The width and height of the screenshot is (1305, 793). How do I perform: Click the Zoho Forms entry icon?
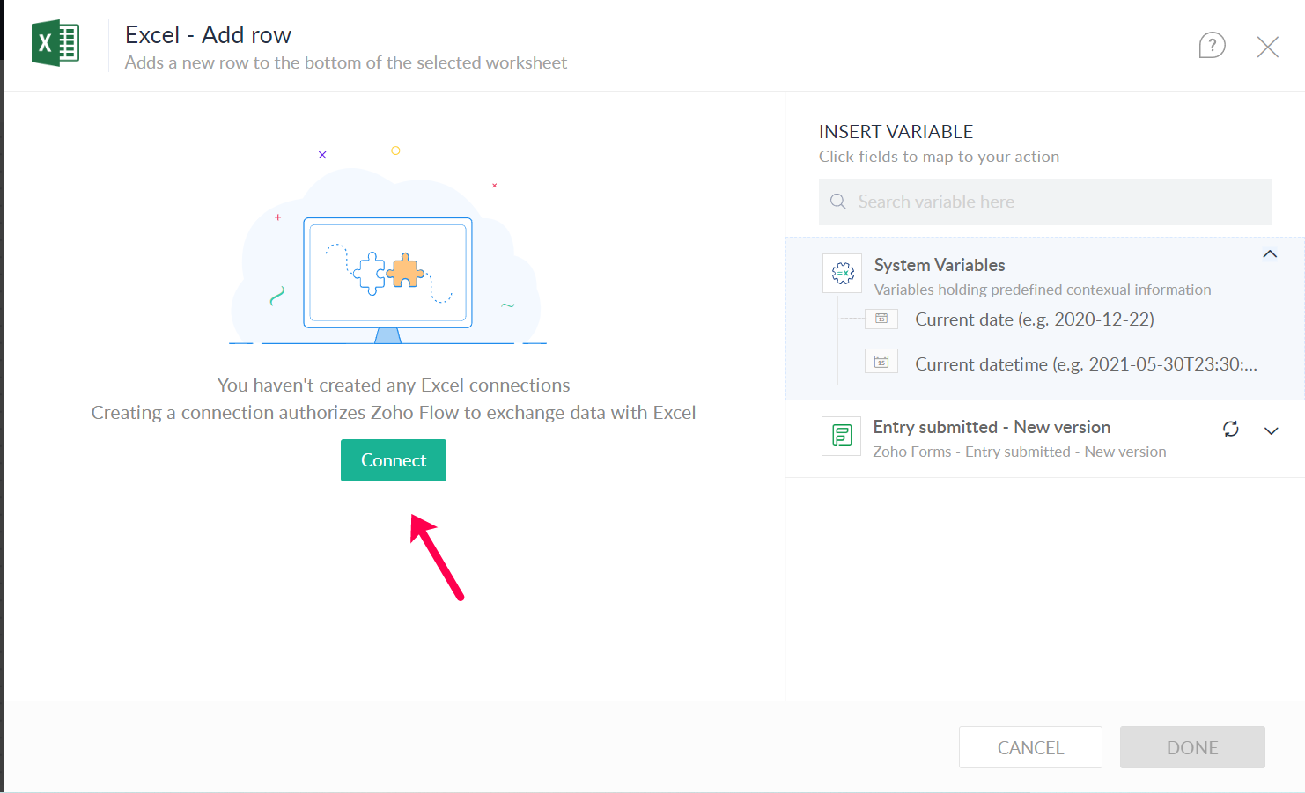click(x=841, y=436)
